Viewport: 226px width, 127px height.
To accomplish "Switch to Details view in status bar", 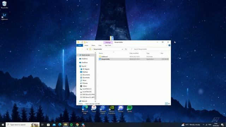I will [166, 104].
